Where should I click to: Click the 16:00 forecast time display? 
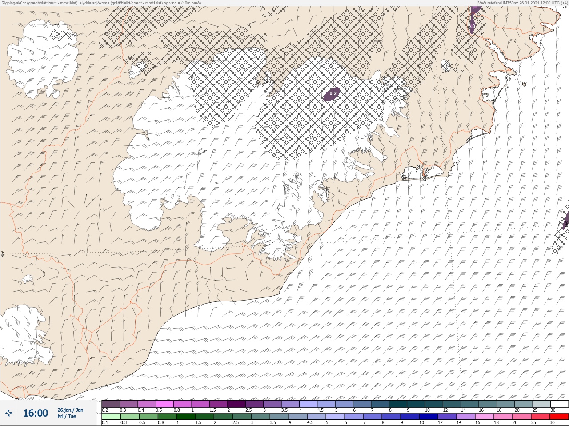(36, 413)
